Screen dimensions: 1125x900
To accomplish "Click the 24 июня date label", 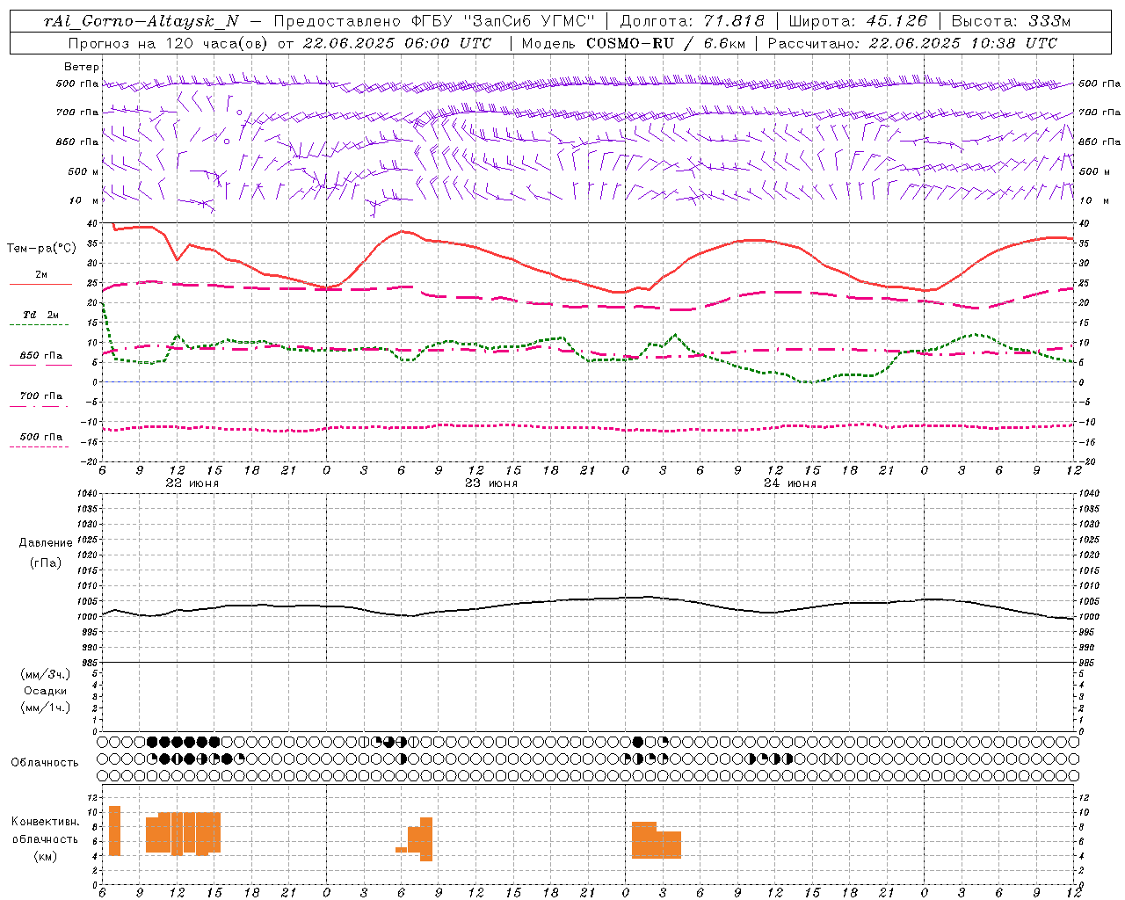I will 790,483.
